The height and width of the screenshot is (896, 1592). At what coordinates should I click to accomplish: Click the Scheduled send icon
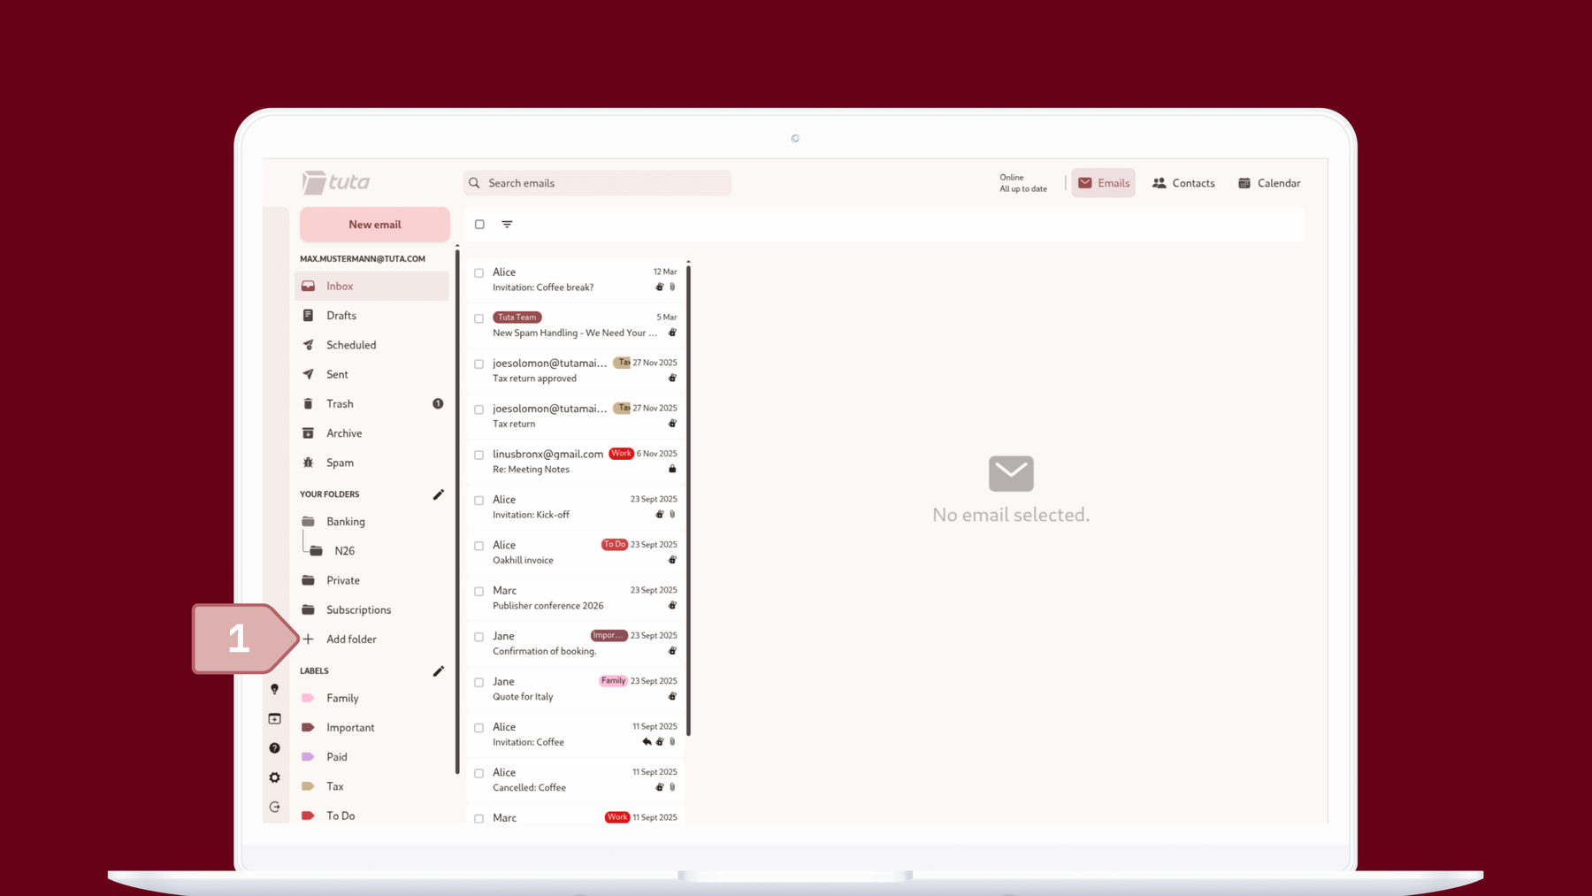coord(308,345)
